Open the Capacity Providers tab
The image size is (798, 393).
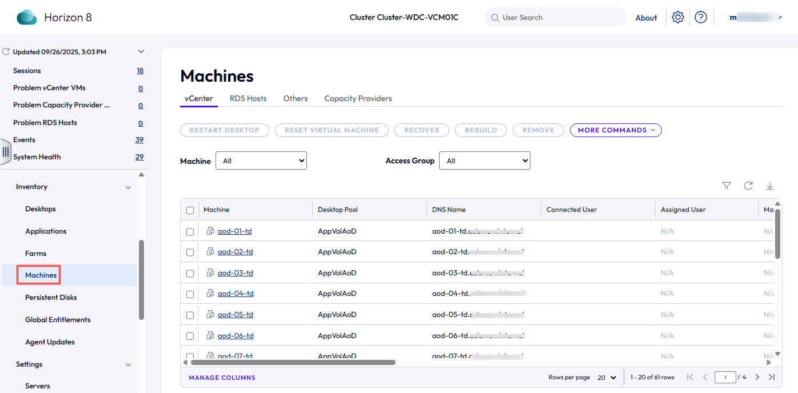tap(358, 98)
